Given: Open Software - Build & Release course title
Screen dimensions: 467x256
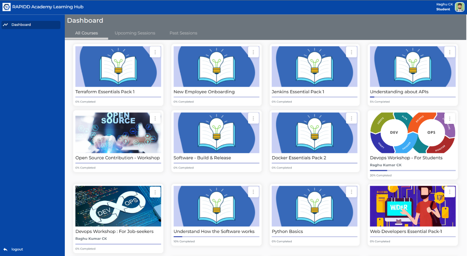Looking at the screenshot, I should pyautogui.click(x=202, y=158).
